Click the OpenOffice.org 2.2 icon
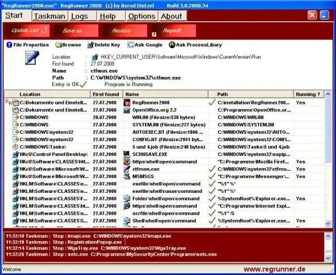The image size is (336, 275). pos(127,110)
